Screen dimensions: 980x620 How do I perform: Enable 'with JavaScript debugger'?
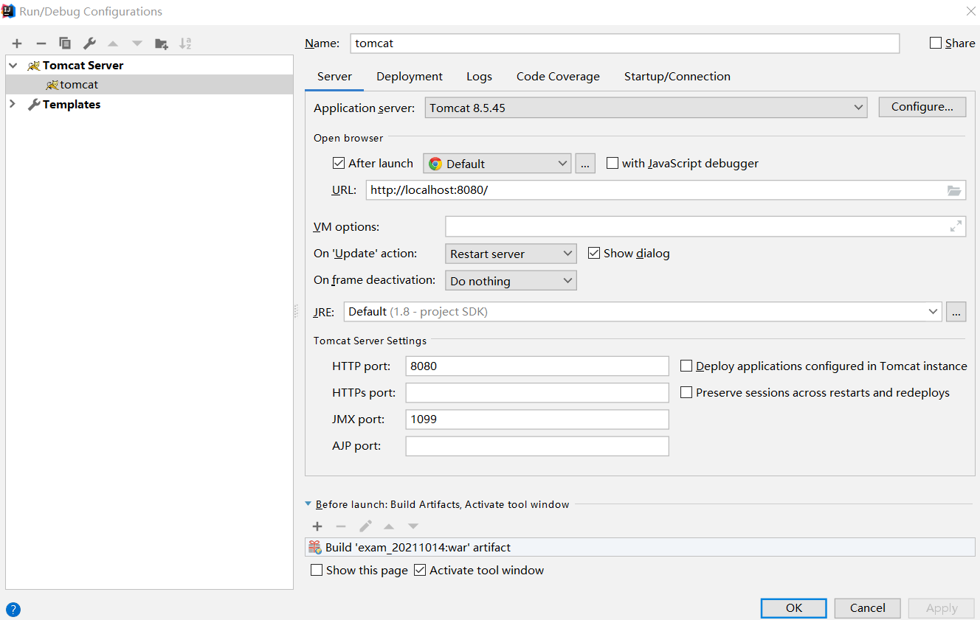(612, 163)
